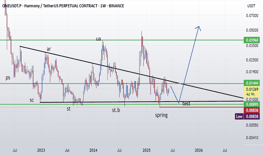
Task: Select the 'ar' text annotation
Action: 49,49
